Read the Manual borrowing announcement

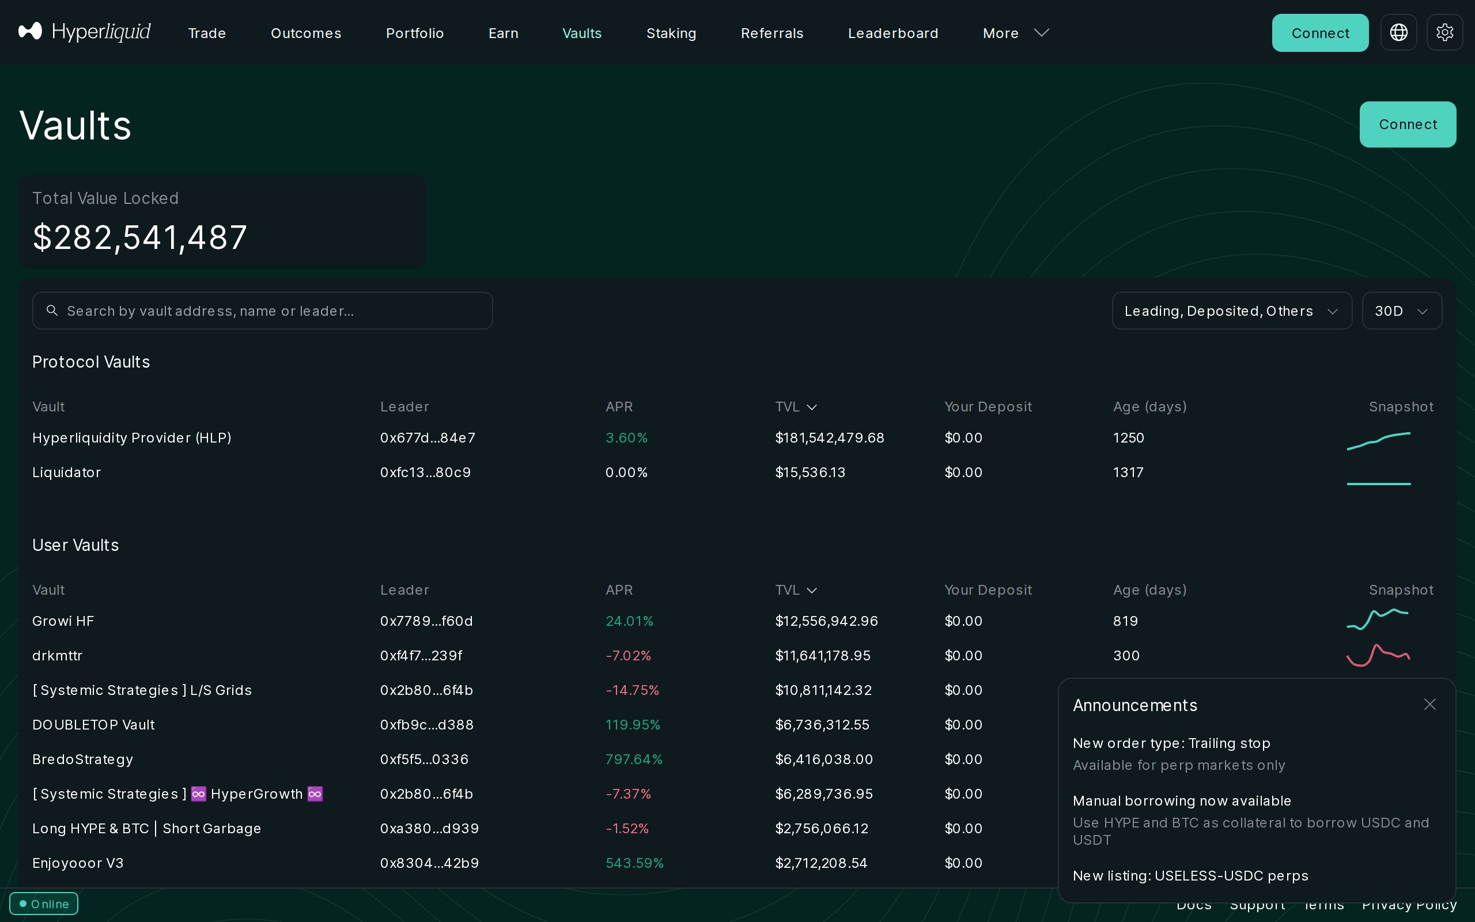(x=1181, y=800)
